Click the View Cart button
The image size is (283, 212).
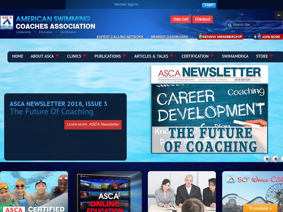181,19
